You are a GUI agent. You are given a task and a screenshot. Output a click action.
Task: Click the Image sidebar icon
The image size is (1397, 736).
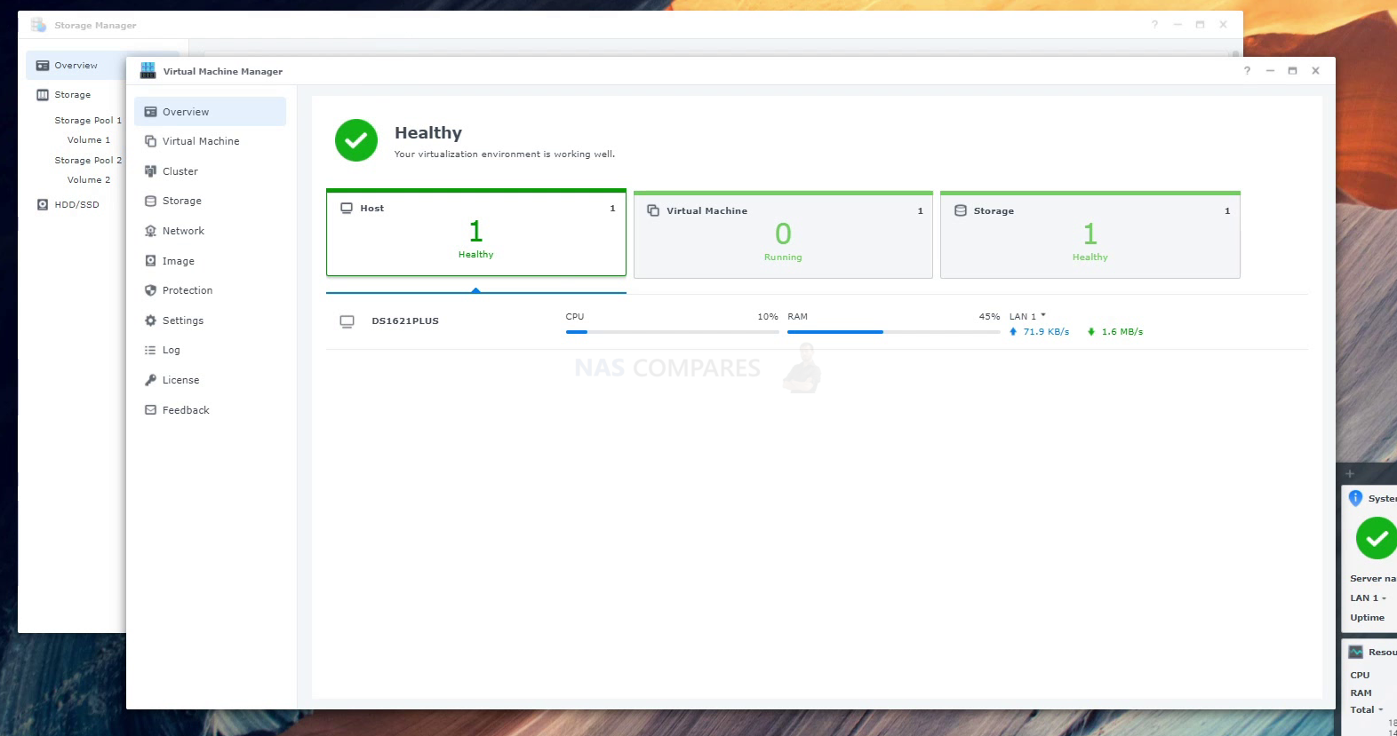click(x=150, y=261)
